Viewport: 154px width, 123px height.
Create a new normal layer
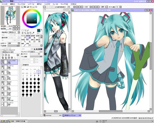tap(3, 55)
